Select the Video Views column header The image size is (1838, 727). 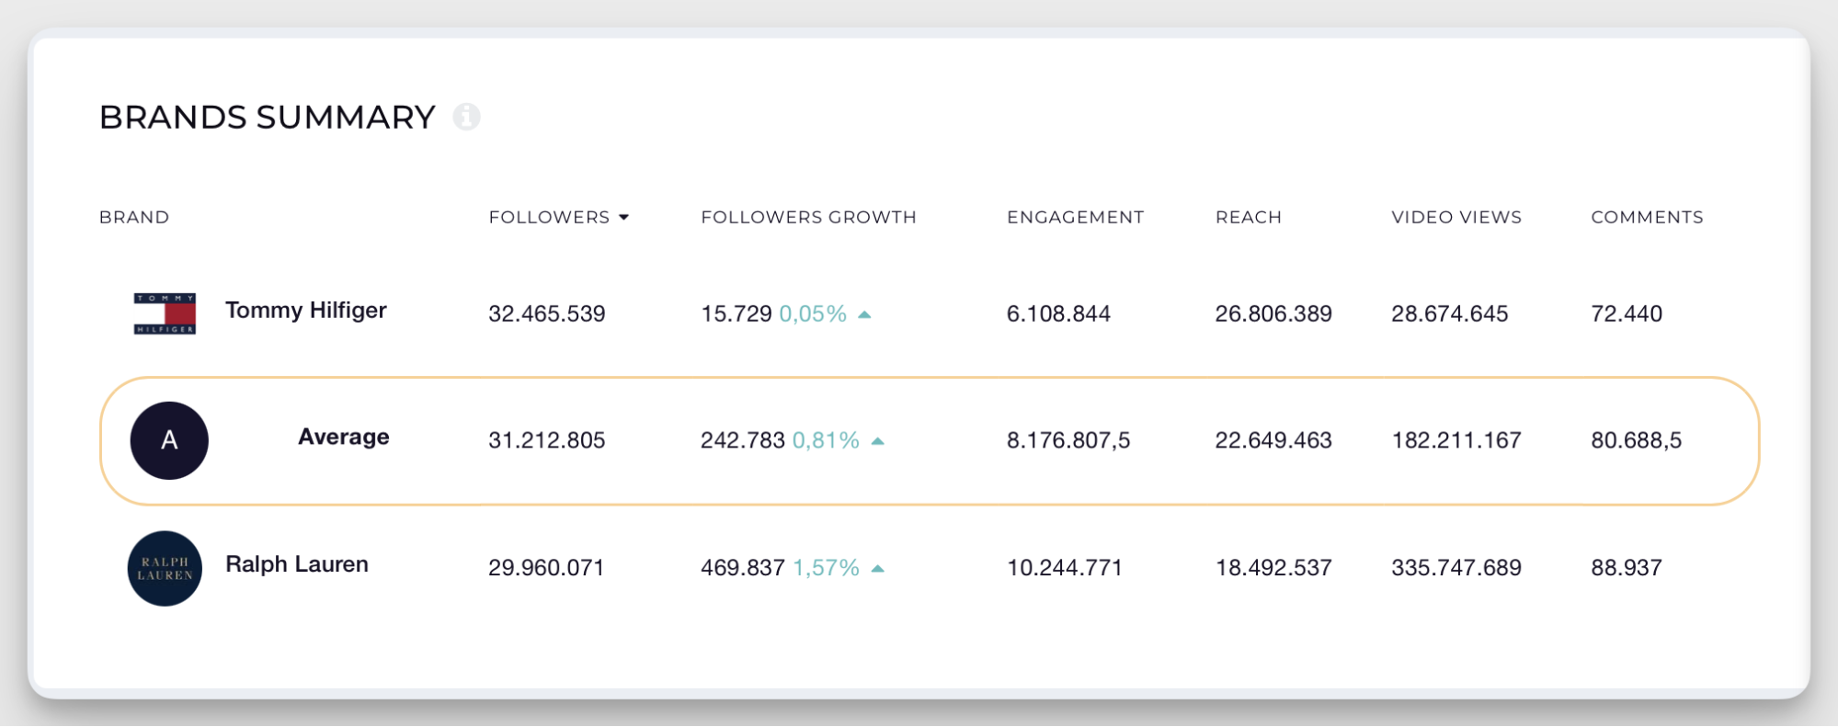(1456, 217)
